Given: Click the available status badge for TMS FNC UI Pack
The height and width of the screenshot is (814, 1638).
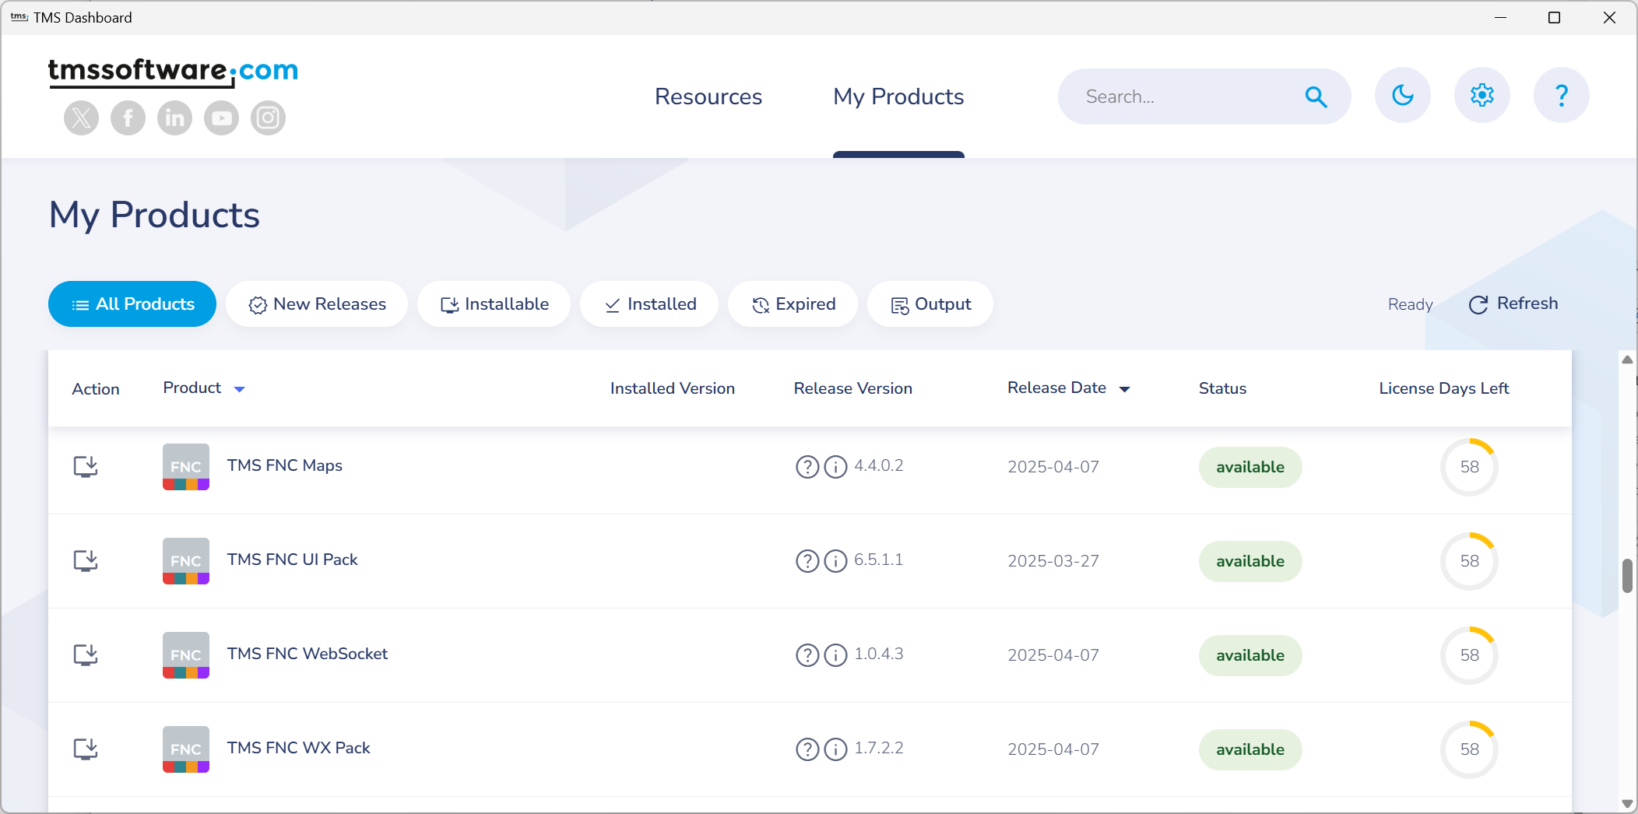Looking at the screenshot, I should 1250,561.
